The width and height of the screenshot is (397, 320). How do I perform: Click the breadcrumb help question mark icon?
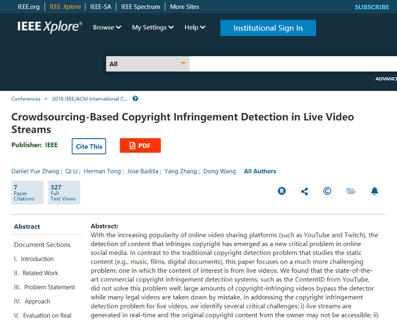(135, 99)
